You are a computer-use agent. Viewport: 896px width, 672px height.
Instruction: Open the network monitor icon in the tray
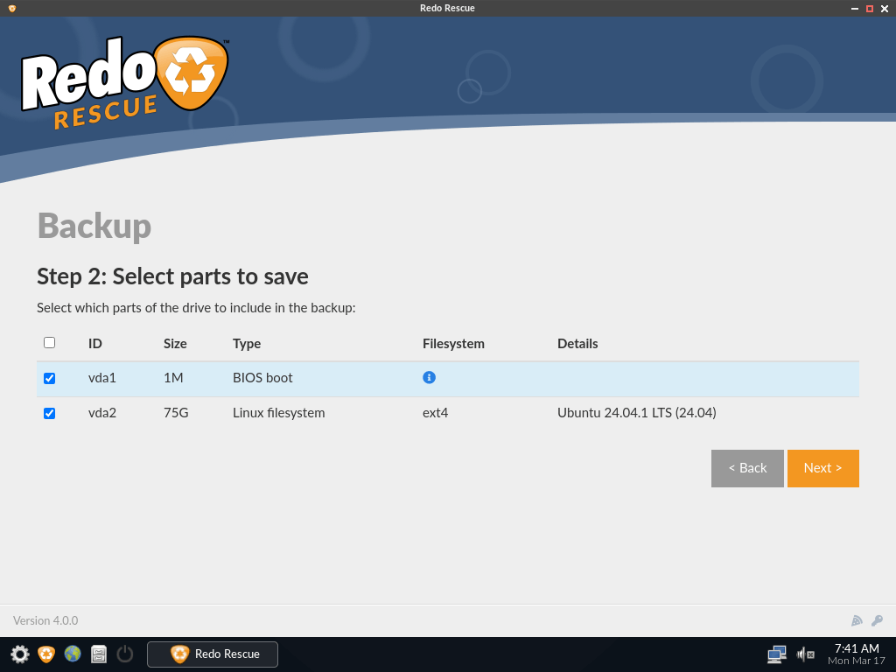coord(775,654)
